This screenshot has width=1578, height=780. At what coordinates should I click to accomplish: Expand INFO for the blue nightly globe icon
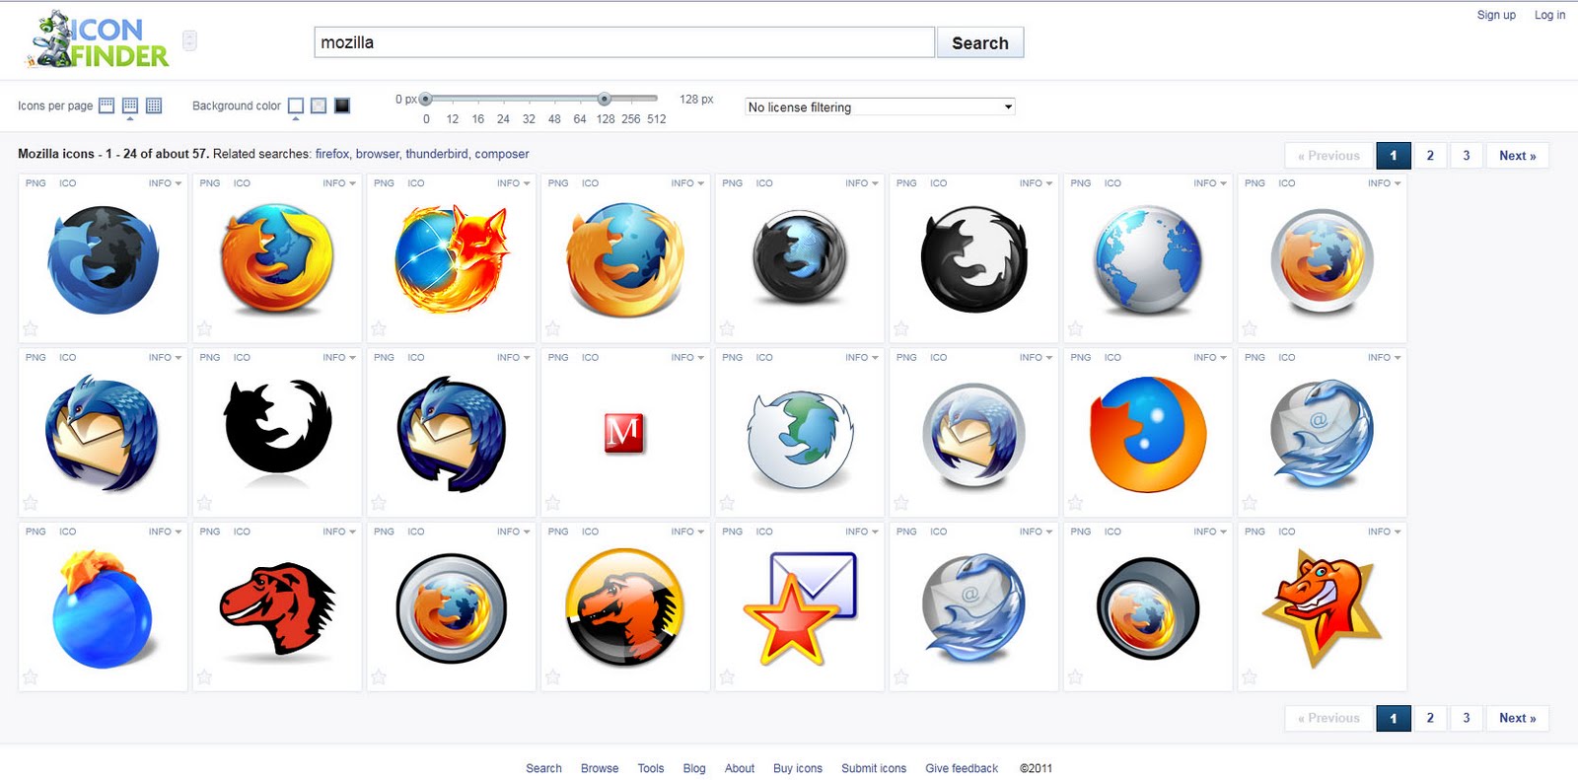(165, 183)
